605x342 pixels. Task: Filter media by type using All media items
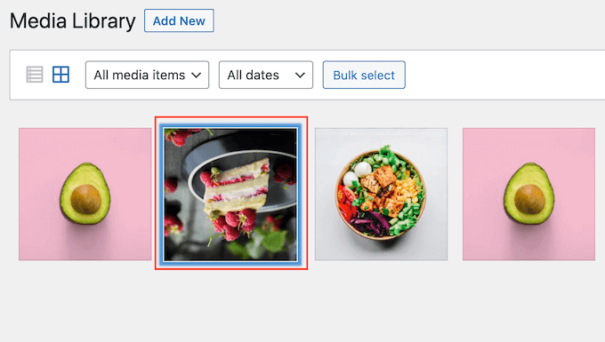tap(148, 75)
